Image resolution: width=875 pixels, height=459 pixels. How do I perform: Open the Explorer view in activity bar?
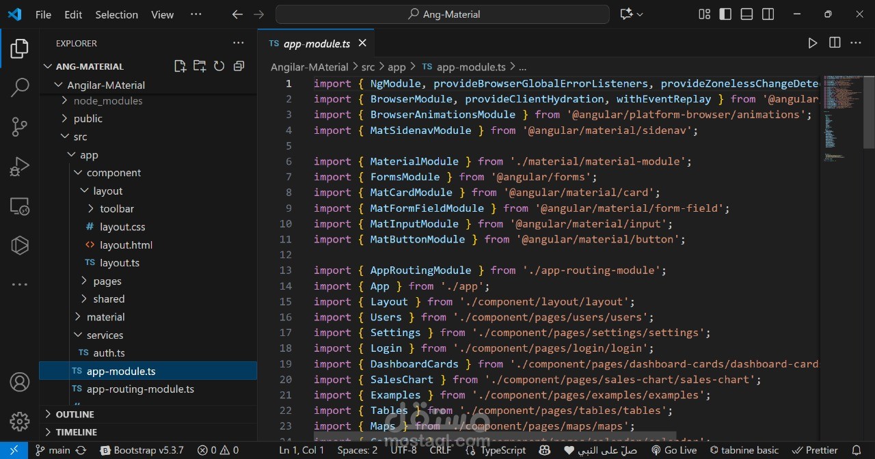[x=20, y=48]
